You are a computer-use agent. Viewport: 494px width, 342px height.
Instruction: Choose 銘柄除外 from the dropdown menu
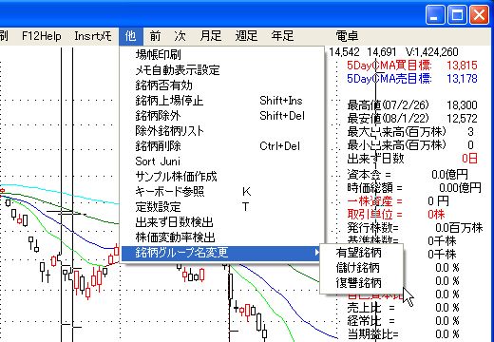[223, 116]
